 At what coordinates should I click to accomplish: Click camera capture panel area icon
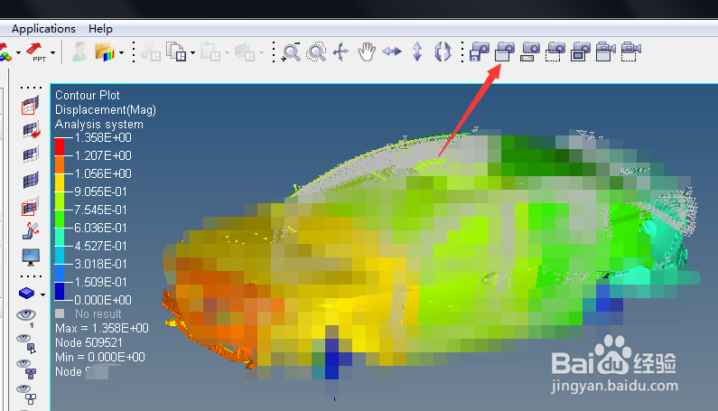pyautogui.click(x=530, y=51)
